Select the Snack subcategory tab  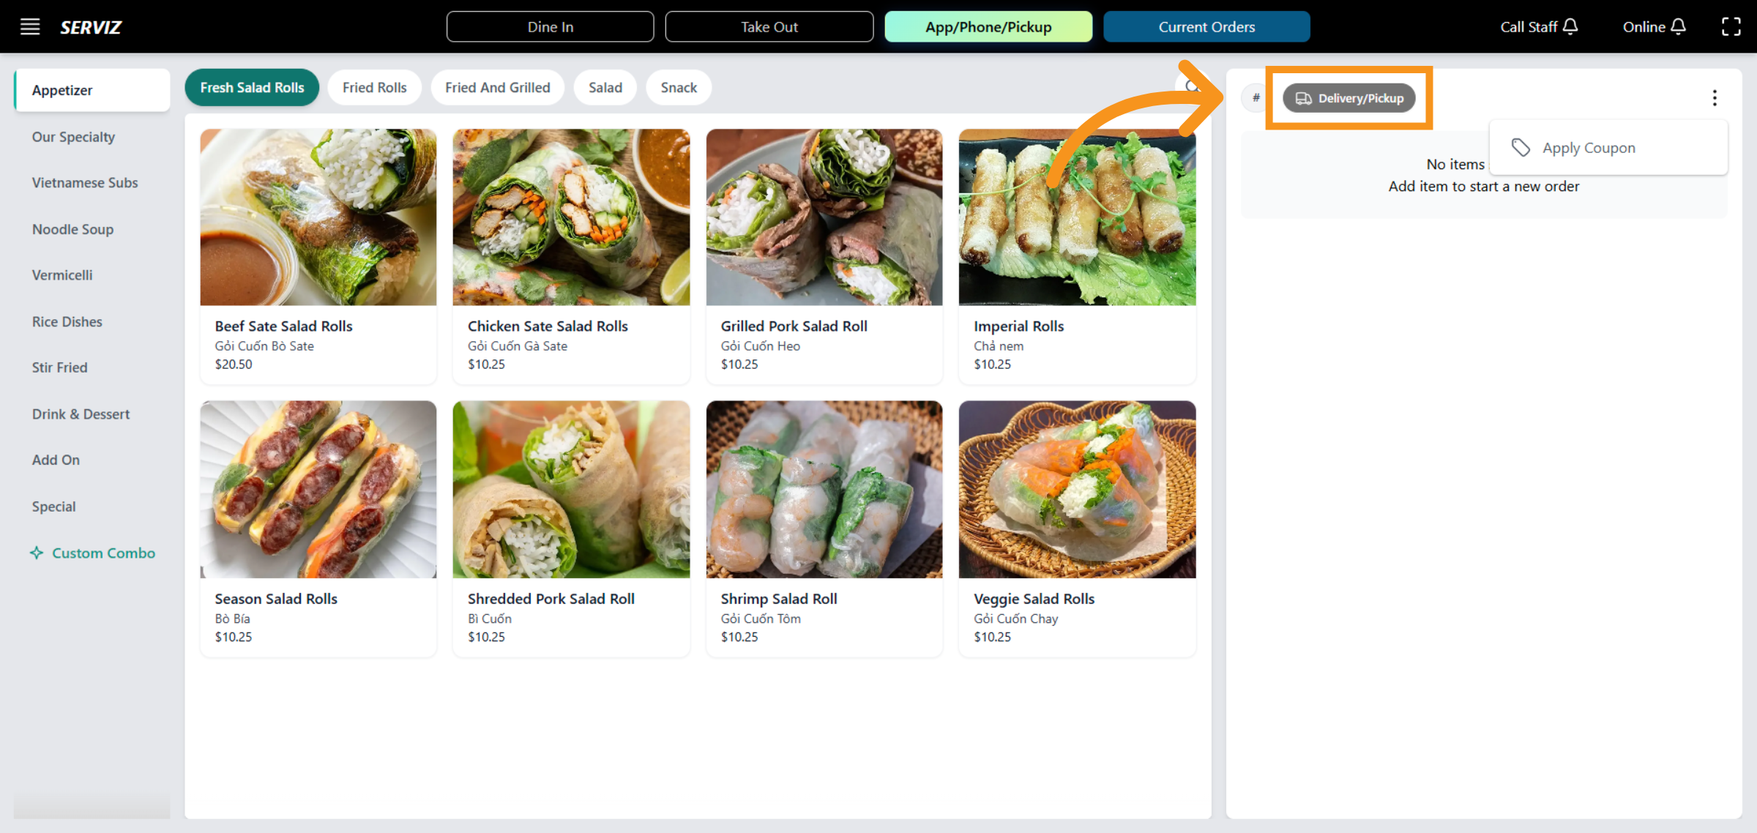click(x=678, y=88)
